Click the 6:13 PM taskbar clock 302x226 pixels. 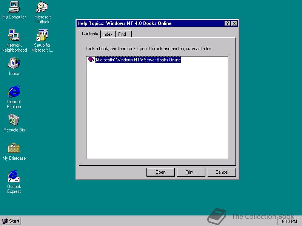290,221
